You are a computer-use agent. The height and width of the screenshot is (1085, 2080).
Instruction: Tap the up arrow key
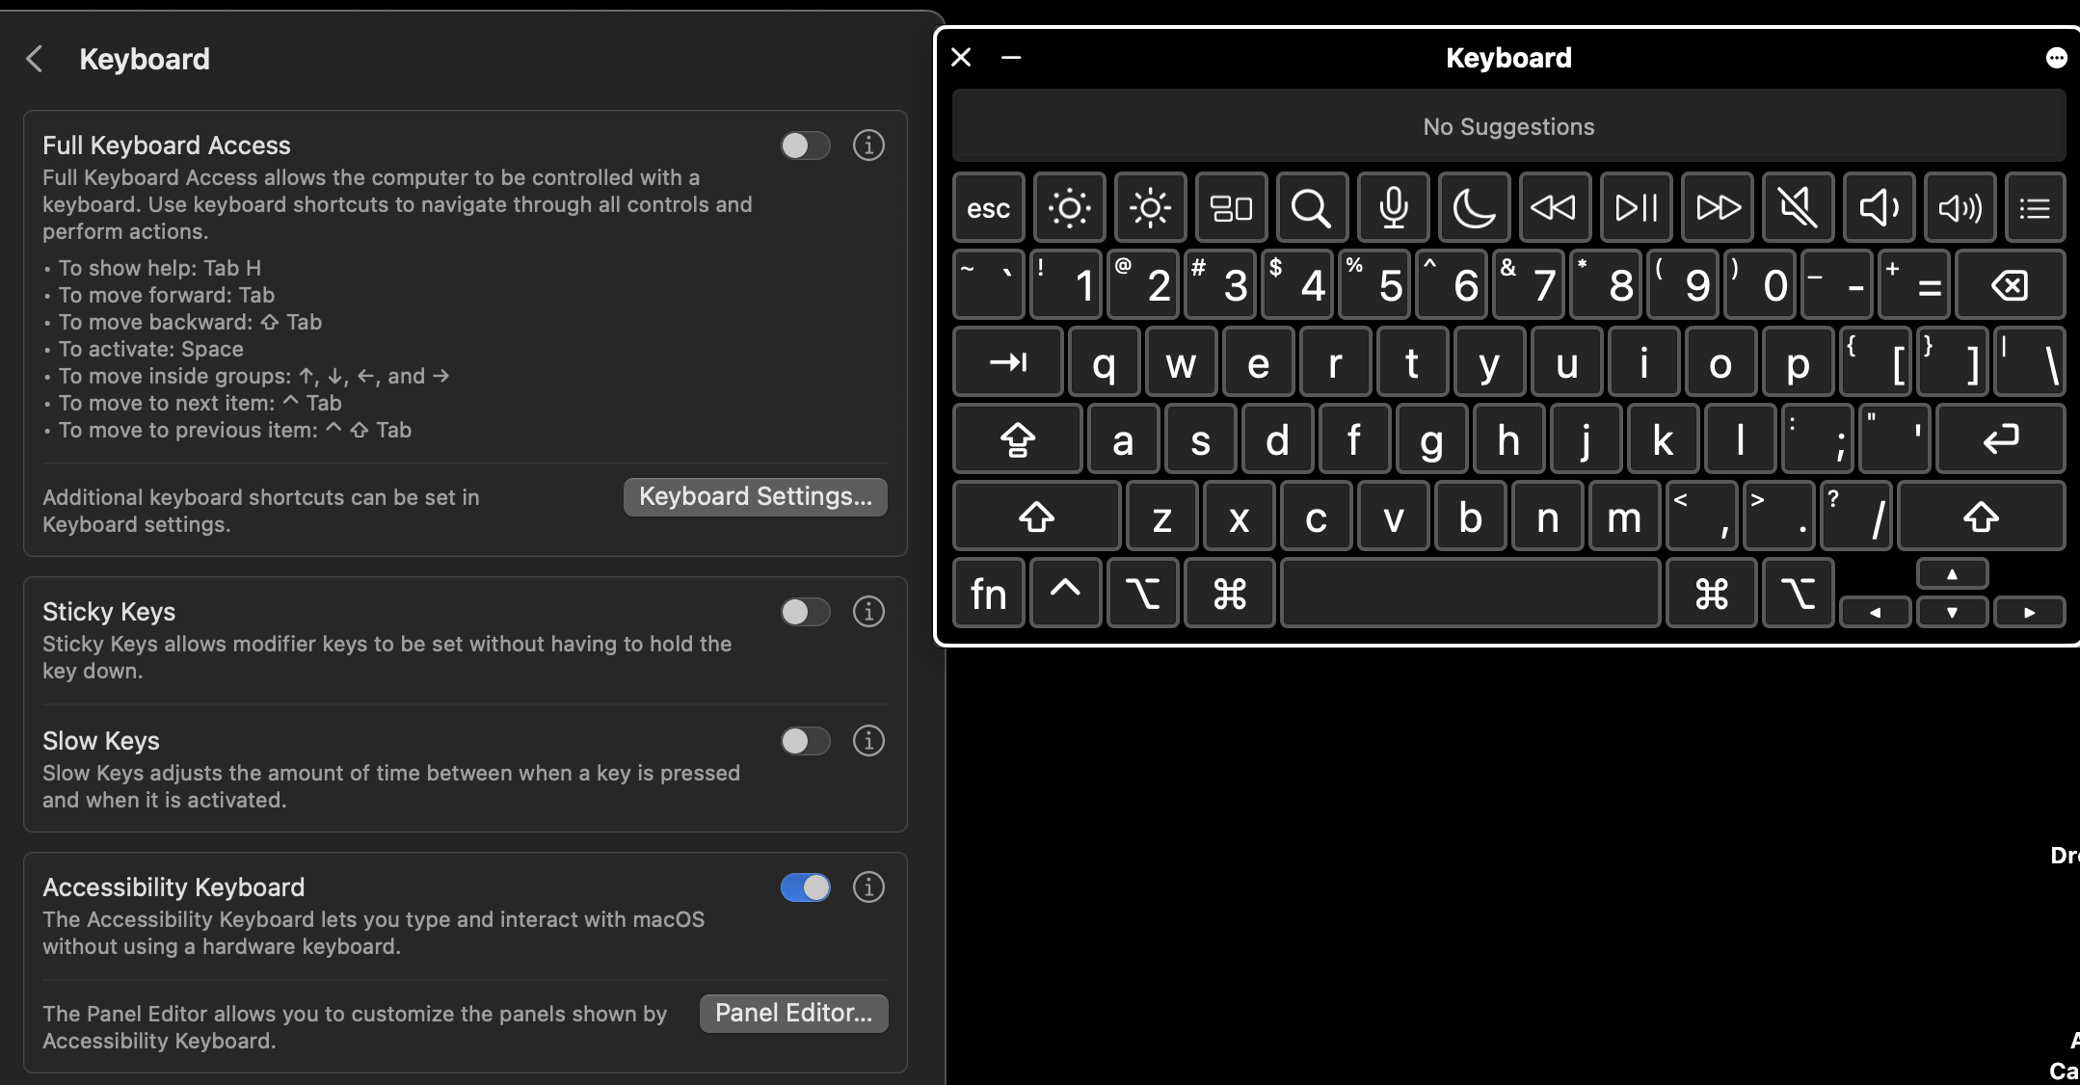coord(1952,573)
